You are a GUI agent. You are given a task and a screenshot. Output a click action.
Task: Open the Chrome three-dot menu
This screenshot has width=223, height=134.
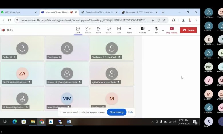click(x=196, y=20)
